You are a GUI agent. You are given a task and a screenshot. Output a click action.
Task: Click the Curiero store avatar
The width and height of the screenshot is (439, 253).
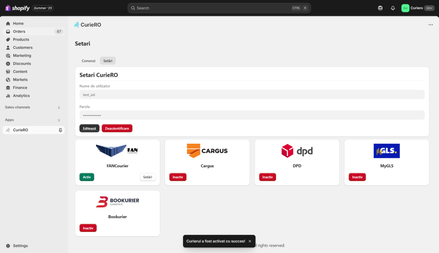point(405,8)
